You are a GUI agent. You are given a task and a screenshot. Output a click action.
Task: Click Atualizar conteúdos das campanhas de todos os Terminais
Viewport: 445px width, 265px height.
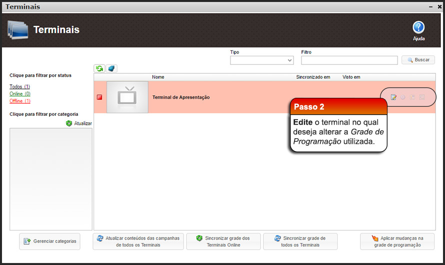pos(138,242)
